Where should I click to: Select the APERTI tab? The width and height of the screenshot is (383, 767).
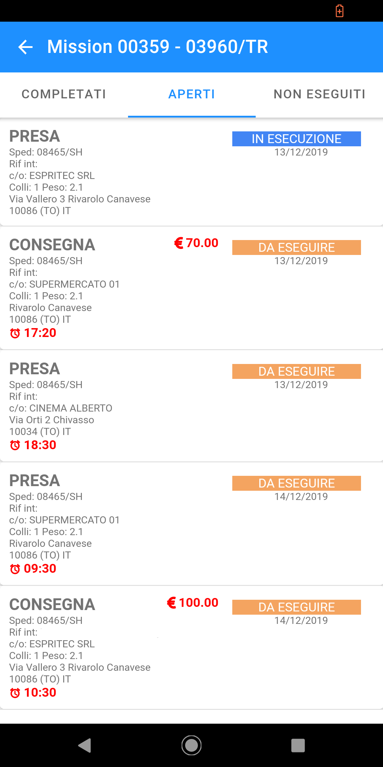coord(191,94)
